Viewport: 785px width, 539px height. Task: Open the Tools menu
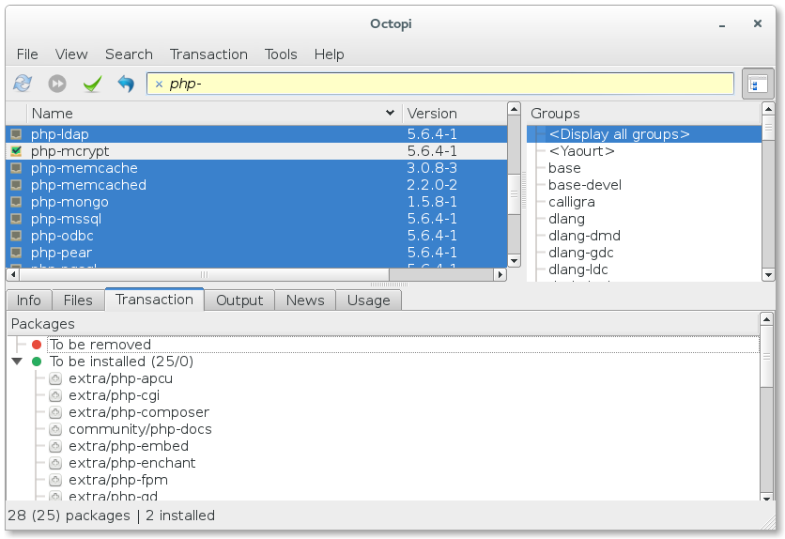(x=281, y=54)
